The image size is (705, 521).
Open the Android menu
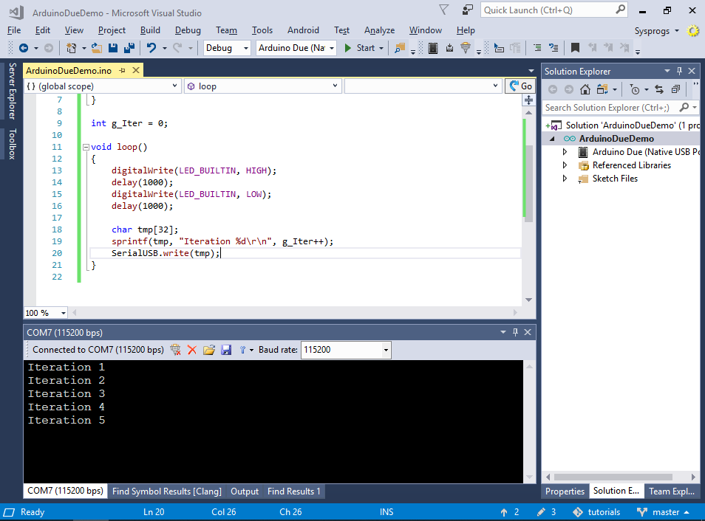click(303, 30)
